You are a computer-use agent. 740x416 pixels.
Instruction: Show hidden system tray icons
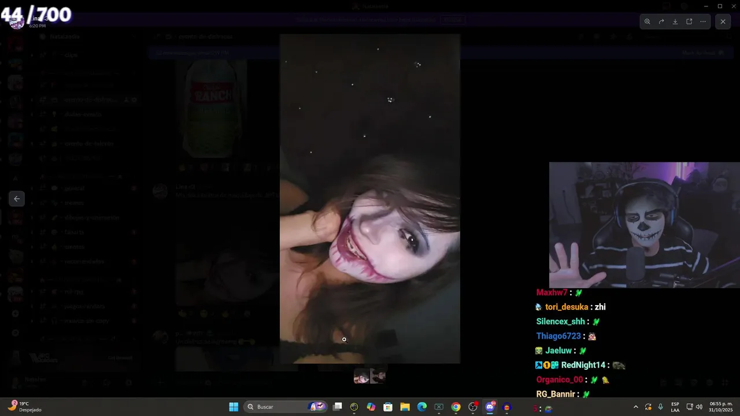636,407
